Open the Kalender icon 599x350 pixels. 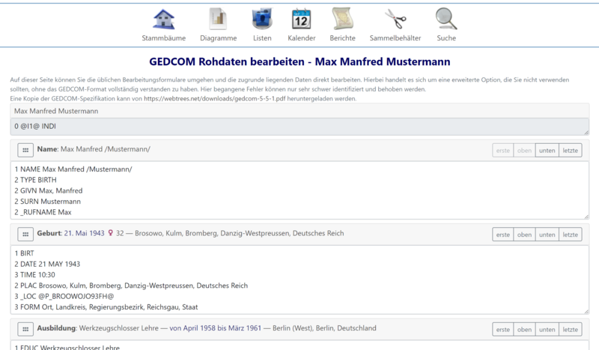(x=301, y=19)
